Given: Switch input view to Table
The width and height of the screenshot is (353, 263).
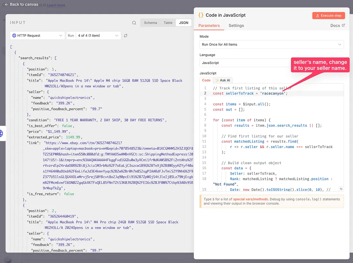Looking at the screenshot, I should (168, 23).
